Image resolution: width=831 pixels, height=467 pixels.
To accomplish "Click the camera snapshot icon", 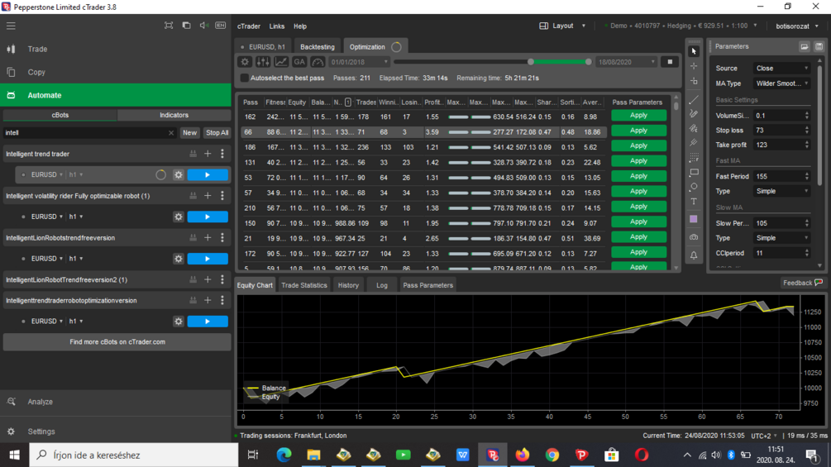I will click(694, 237).
